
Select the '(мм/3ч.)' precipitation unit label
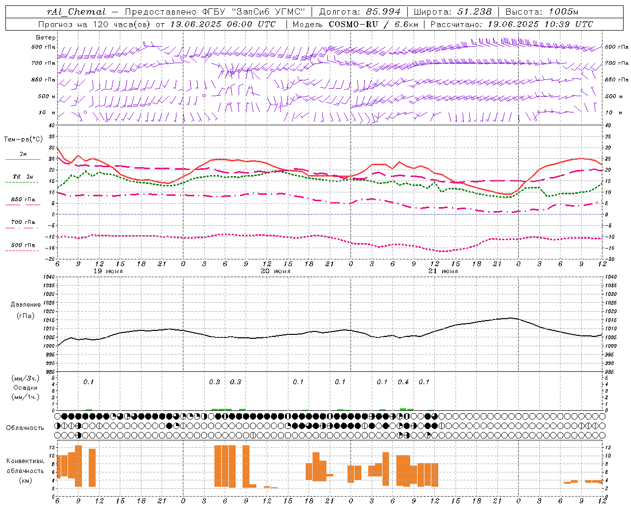[26, 378]
